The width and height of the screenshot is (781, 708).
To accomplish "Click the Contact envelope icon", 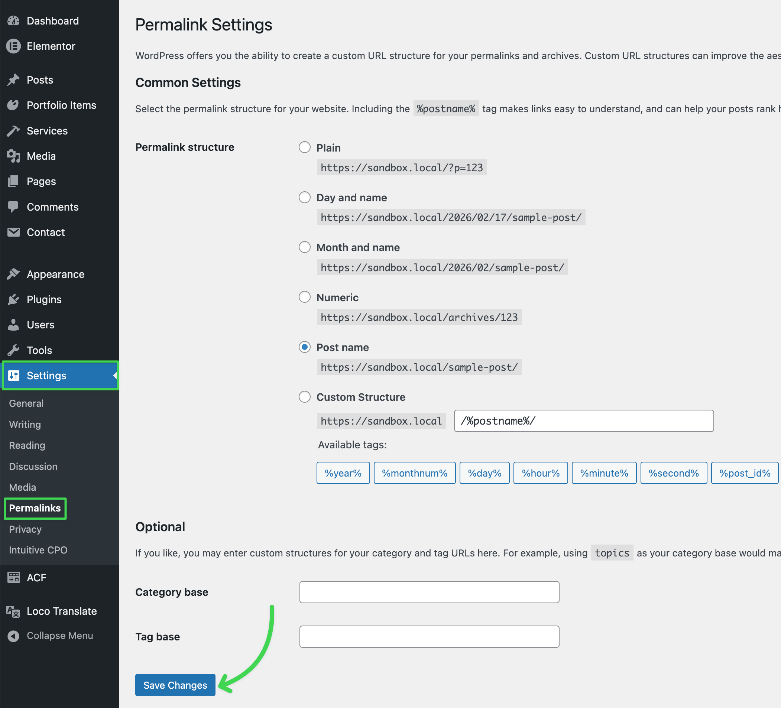I will point(13,232).
